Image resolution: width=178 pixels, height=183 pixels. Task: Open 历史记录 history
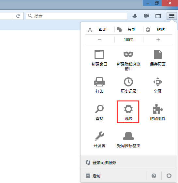pyautogui.click(x=128, y=85)
